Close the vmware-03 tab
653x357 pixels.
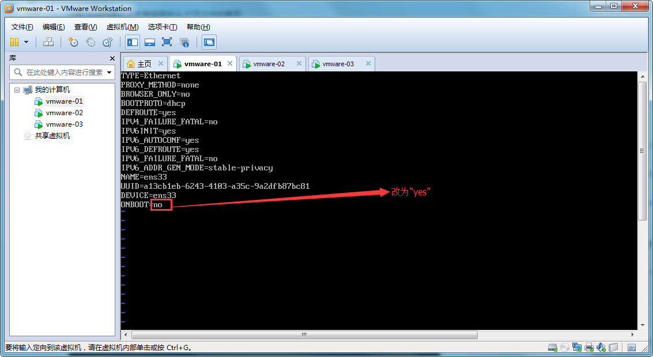368,64
